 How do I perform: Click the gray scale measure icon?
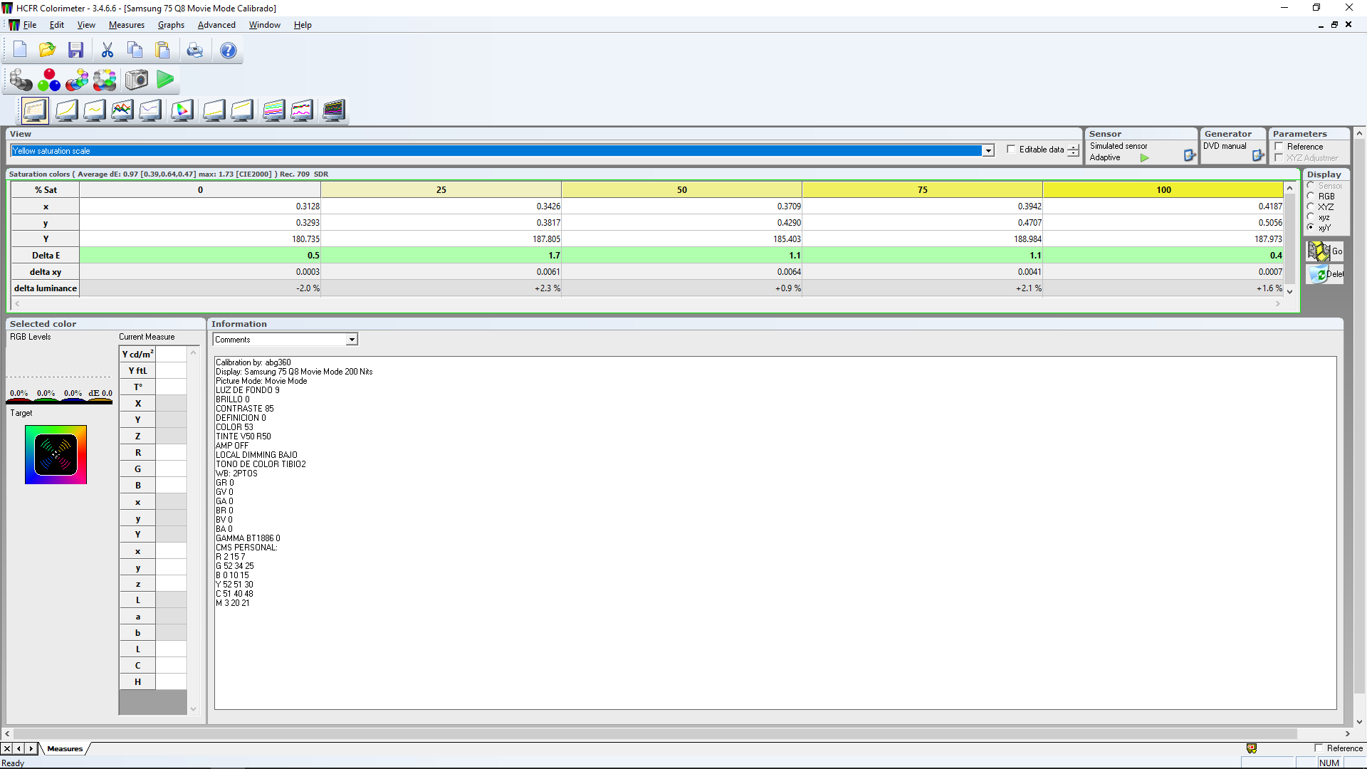(x=21, y=80)
